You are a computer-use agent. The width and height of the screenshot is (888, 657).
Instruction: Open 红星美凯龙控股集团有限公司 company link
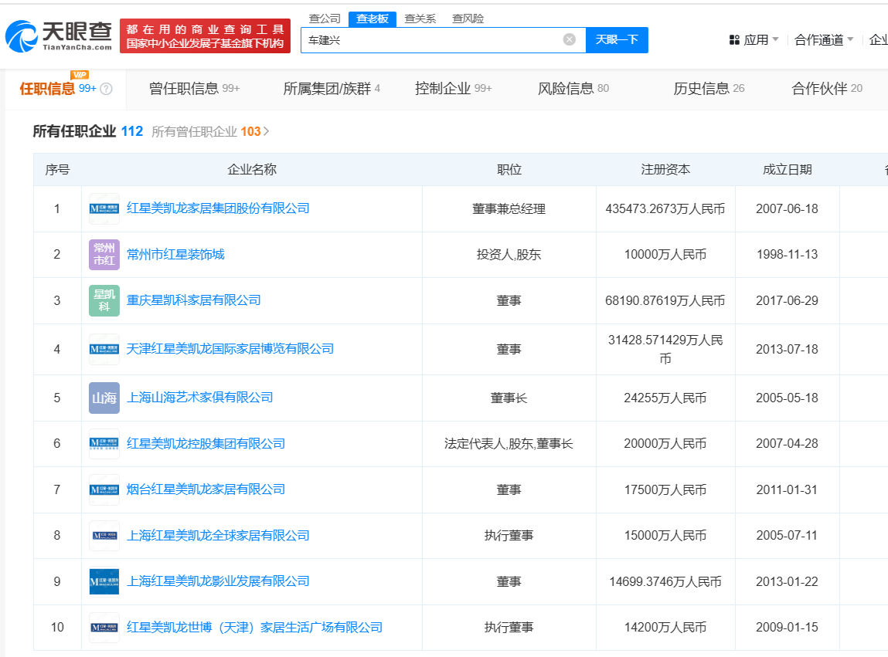[206, 443]
